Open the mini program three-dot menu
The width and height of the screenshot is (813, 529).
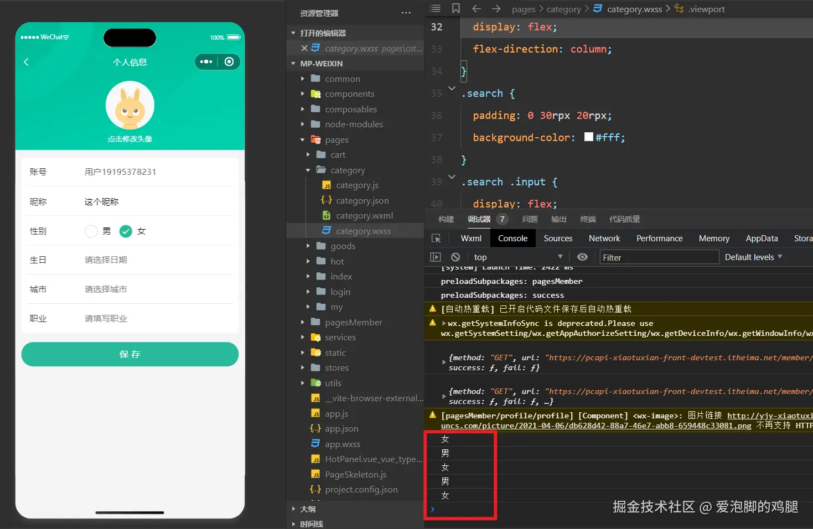coord(206,61)
